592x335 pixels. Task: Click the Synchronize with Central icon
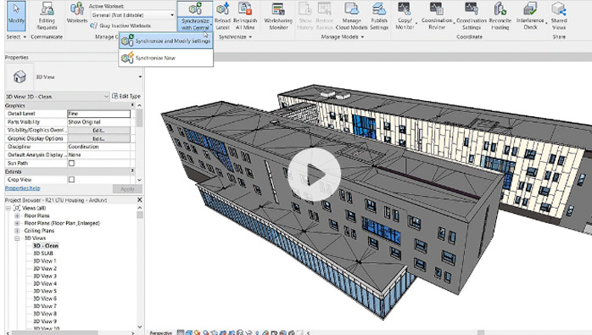click(195, 8)
